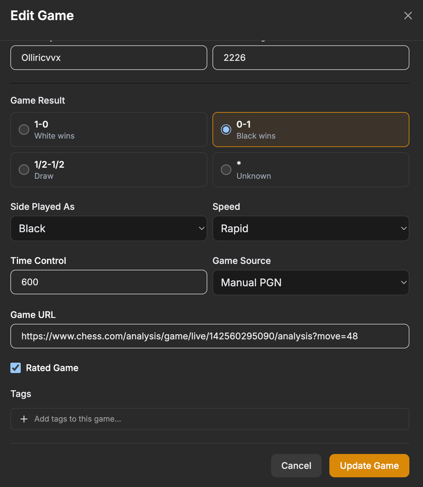Click the rating field showing 2226
Viewport: 423px width, 487px height.
[x=310, y=58]
